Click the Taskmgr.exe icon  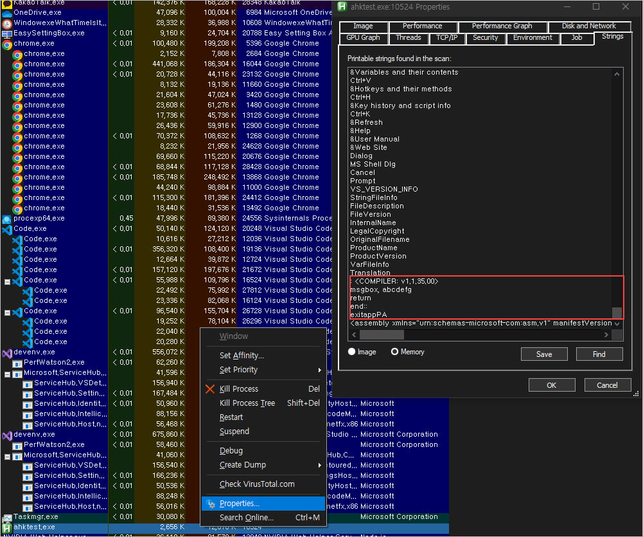[7, 517]
